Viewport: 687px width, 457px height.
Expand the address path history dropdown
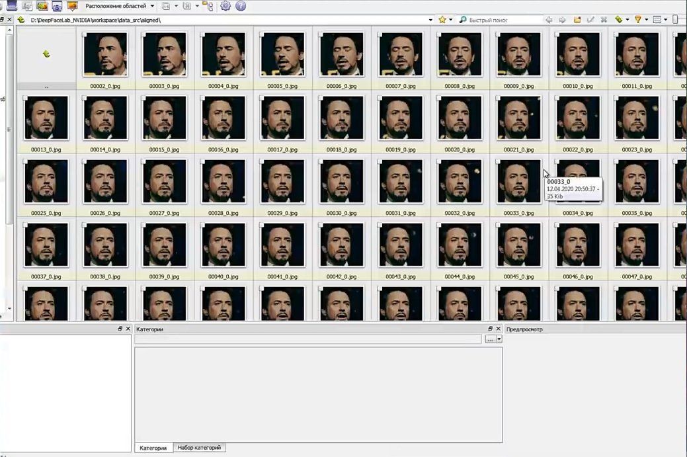point(430,20)
